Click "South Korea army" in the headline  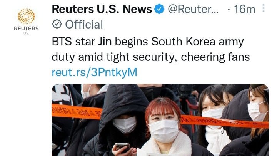tap(197, 42)
